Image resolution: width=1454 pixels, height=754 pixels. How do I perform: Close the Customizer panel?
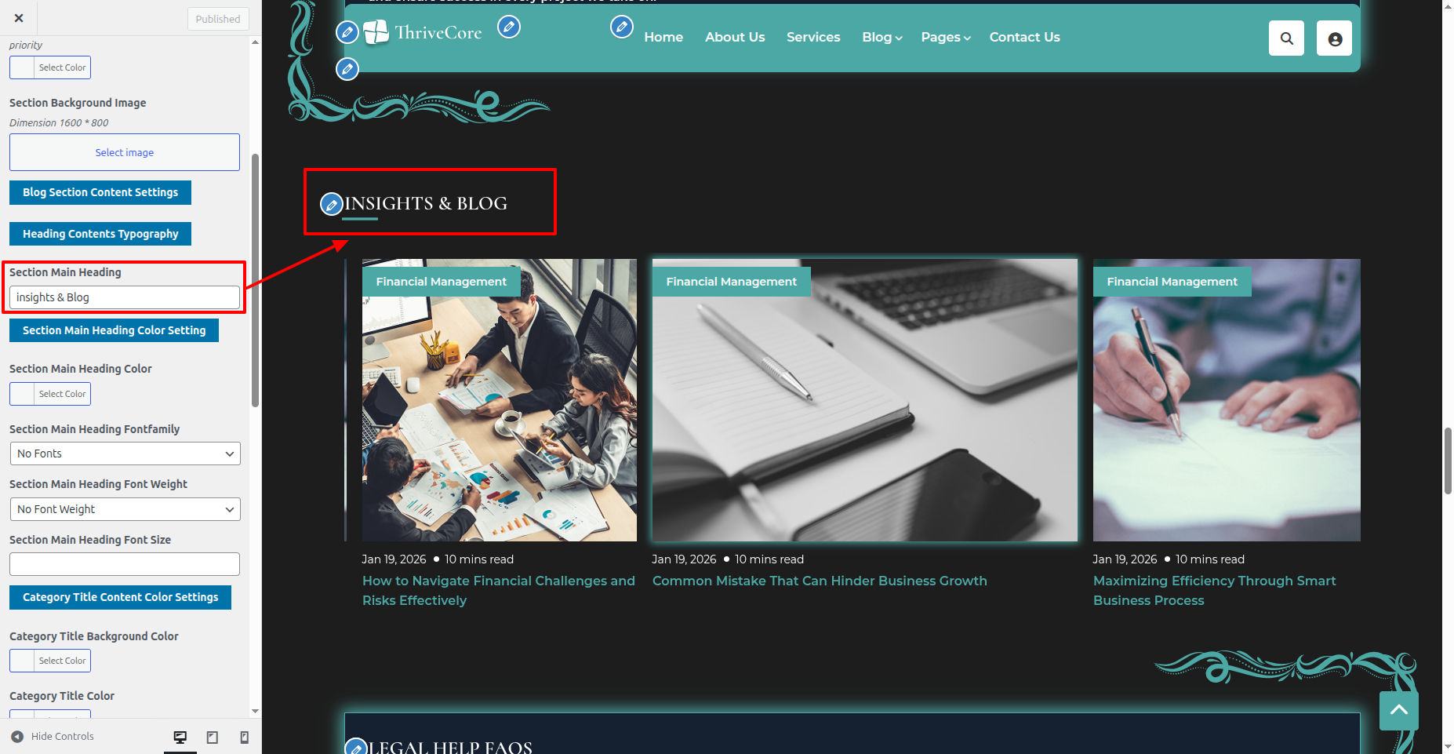click(x=19, y=18)
